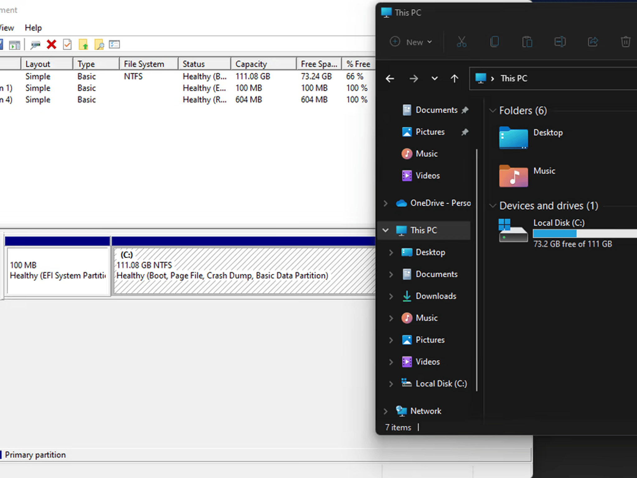Select the volume row with 604 MB capacity

[188, 100]
